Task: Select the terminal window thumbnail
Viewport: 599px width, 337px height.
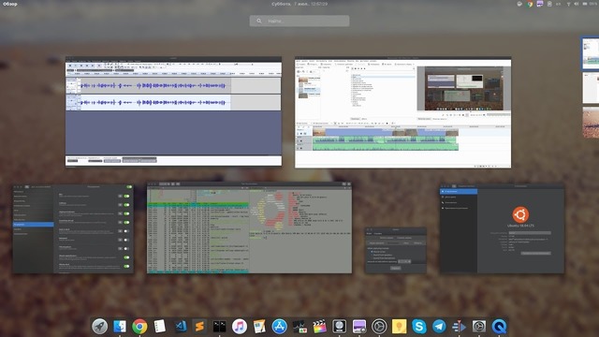Action: click(249, 227)
